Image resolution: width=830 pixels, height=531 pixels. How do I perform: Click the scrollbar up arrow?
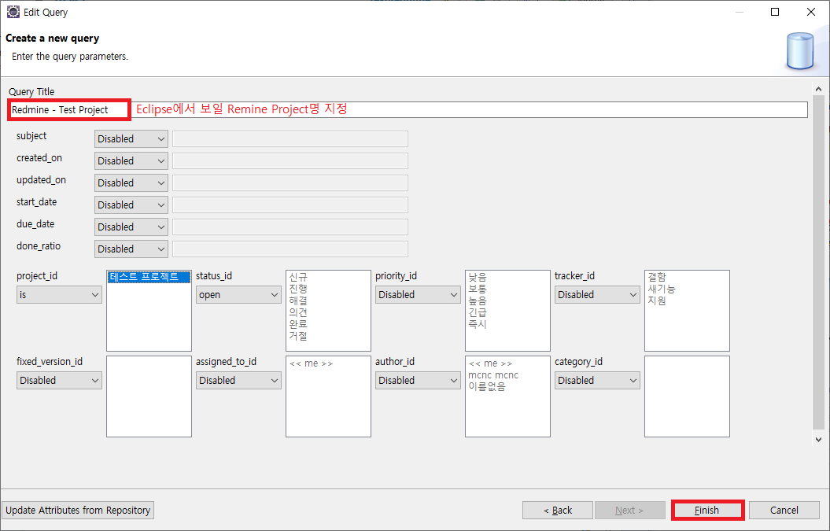tap(818, 89)
